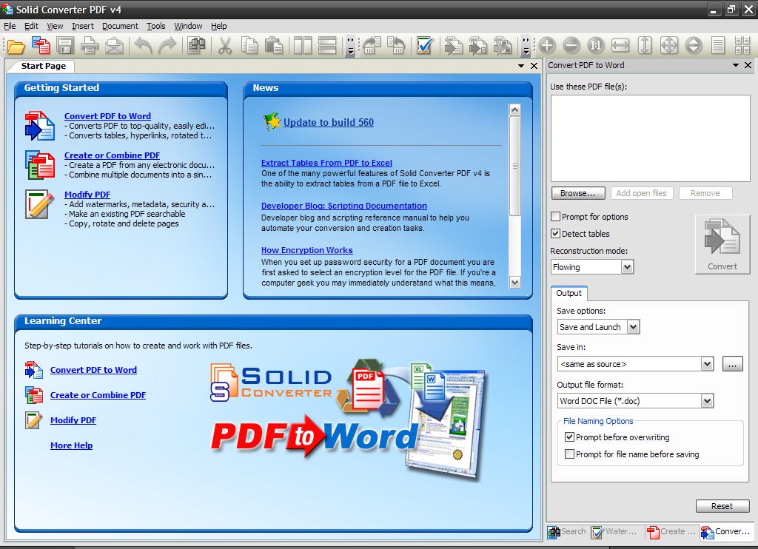
Task: Open the Start Page tab list arrow
Action: 521,66
